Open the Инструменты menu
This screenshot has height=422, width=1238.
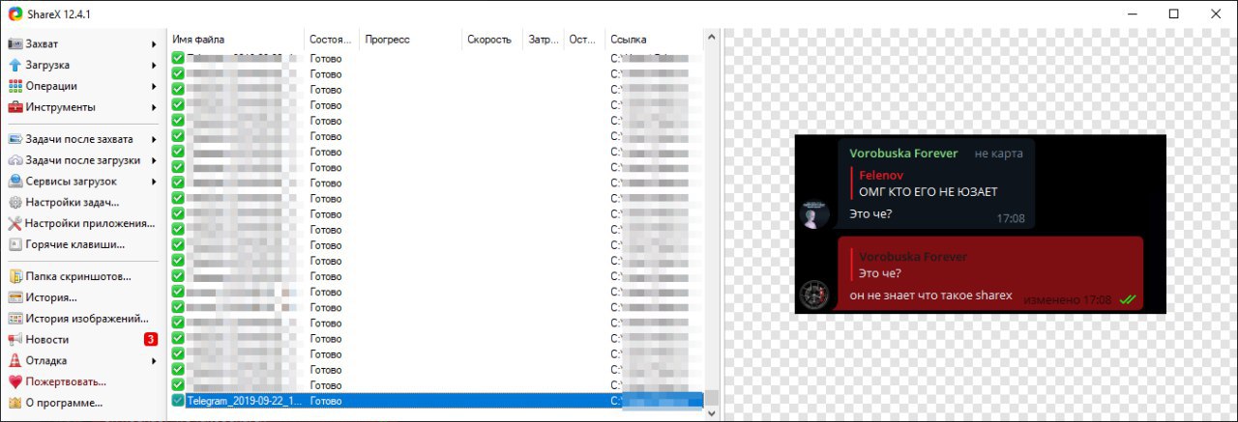coord(82,107)
